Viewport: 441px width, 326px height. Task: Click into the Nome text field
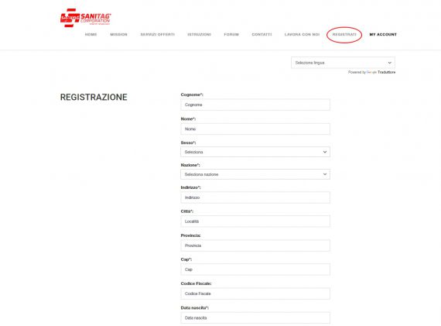click(x=255, y=129)
